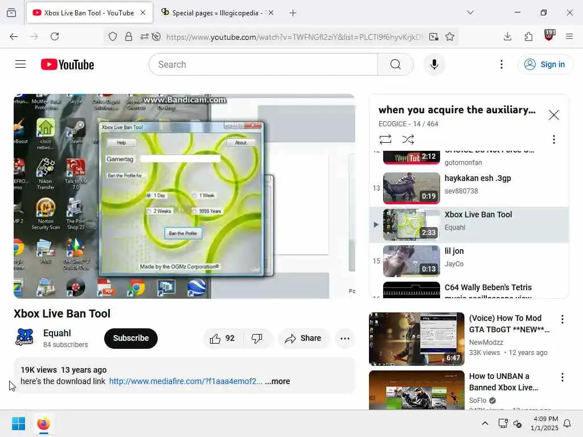Click the video title Xbox Live Ban Tool
583x437 pixels.
tap(62, 314)
